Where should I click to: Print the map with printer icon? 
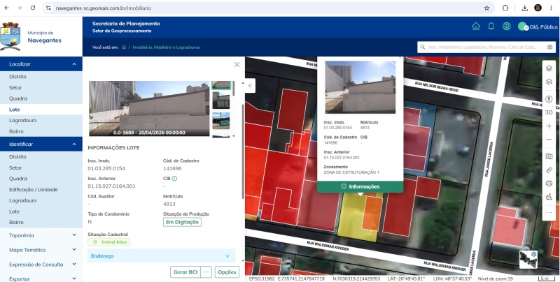coord(549,184)
